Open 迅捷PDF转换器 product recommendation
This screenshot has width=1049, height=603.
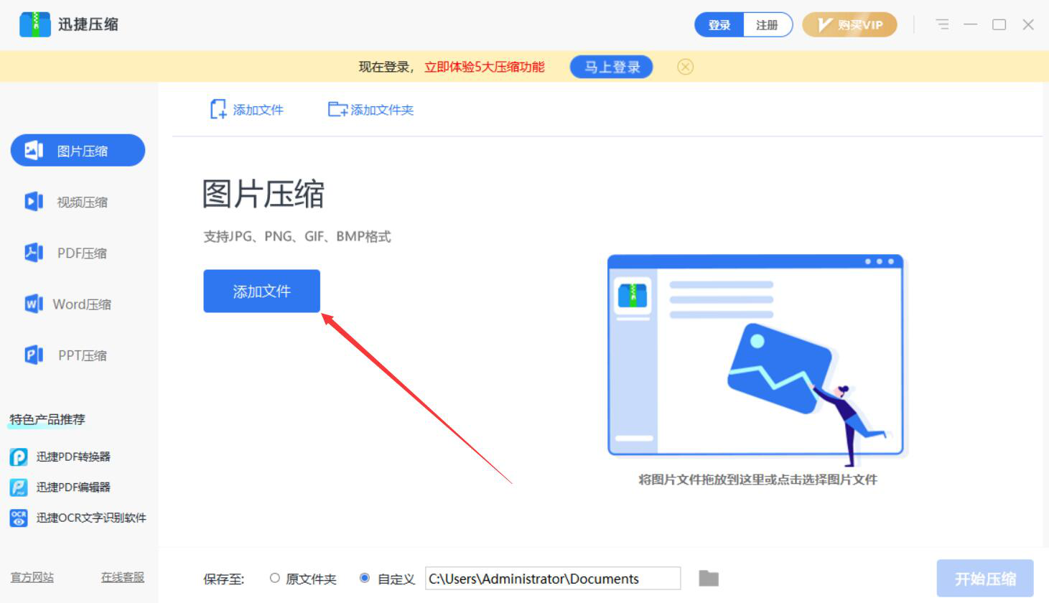click(60, 457)
